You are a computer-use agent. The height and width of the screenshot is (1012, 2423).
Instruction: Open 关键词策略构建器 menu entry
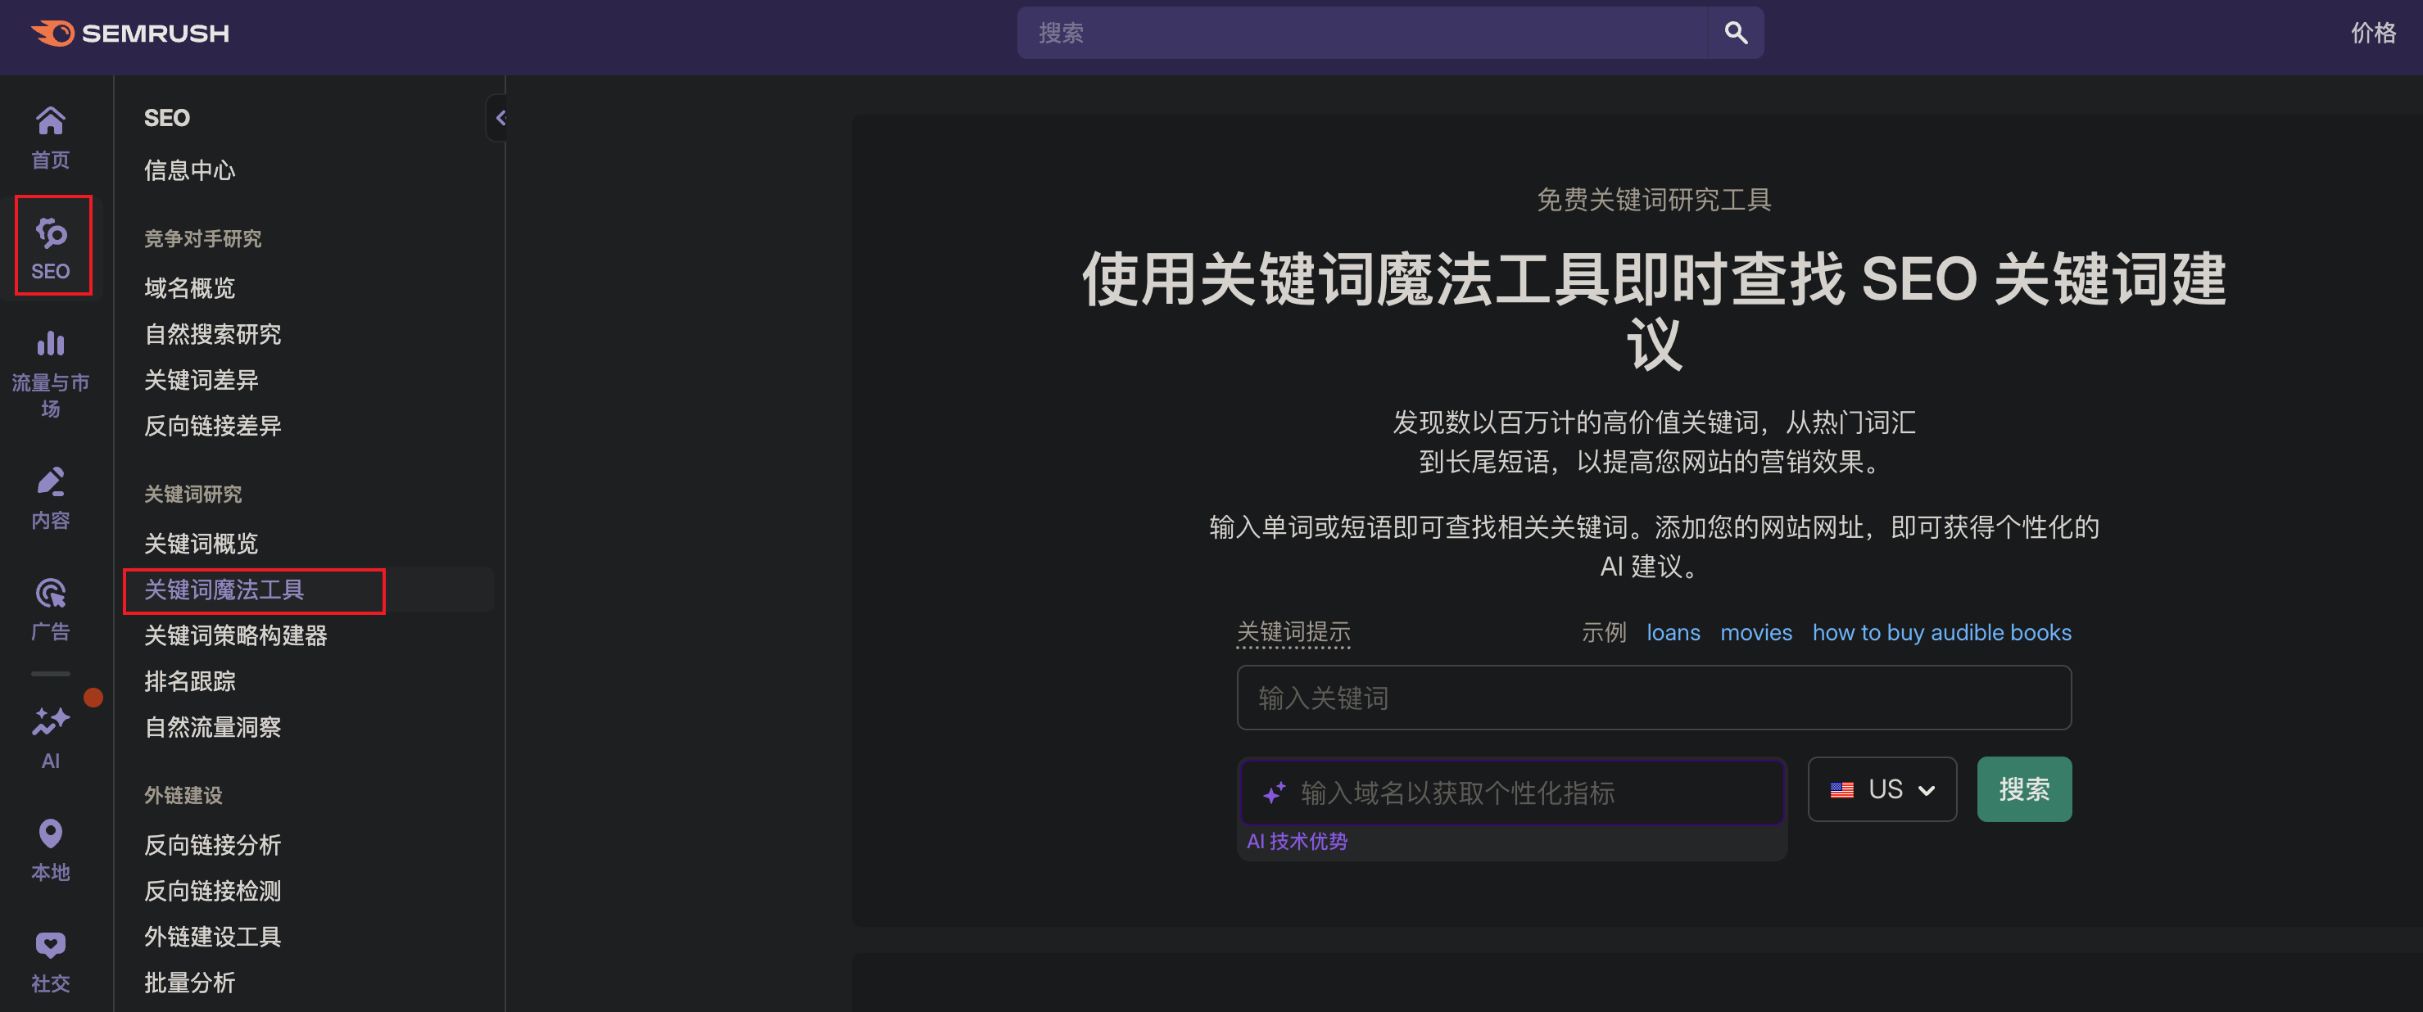pos(235,636)
